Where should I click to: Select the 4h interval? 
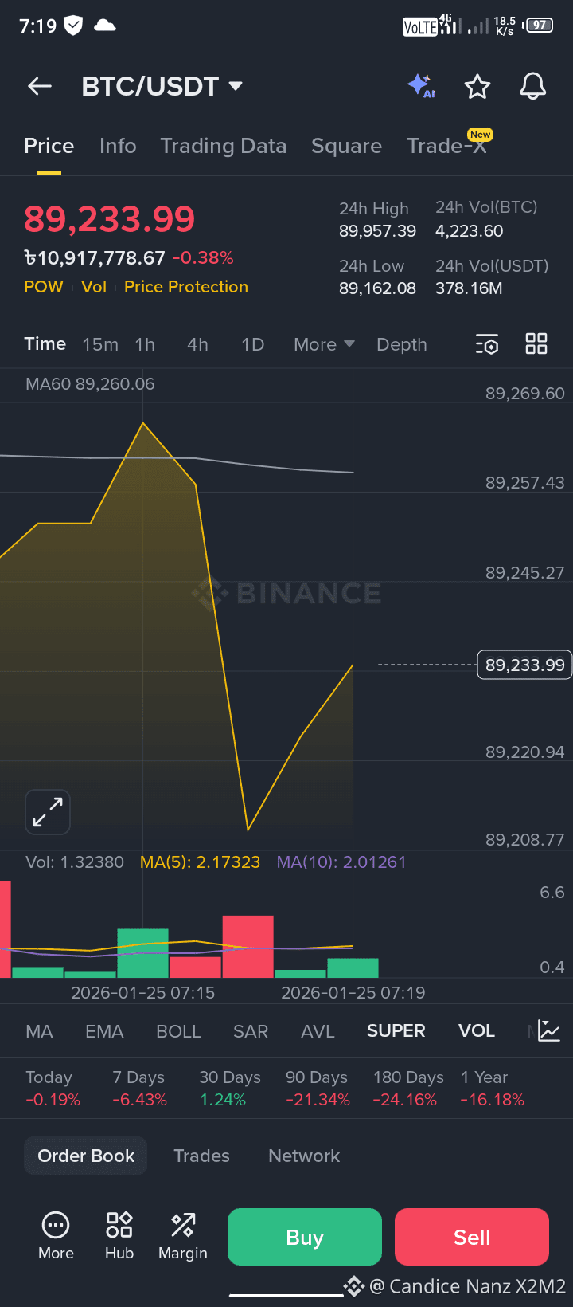pyautogui.click(x=197, y=344)
